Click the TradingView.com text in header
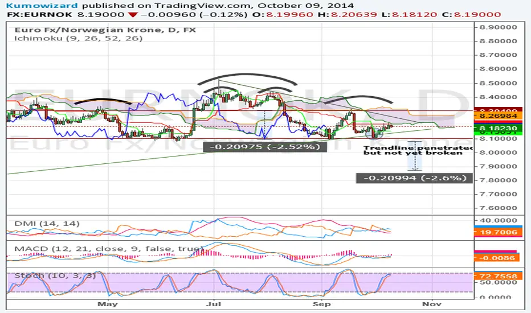This screenshot has height=313, width=531. click(x=203, y=6)
